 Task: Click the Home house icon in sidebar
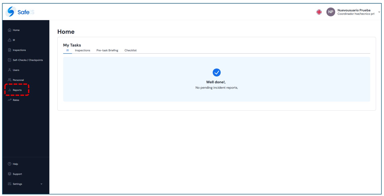[x=10, y=30]
